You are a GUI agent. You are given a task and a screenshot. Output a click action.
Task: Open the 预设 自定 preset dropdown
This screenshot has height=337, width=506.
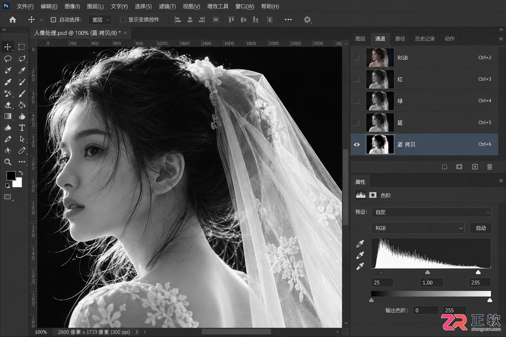[x=431, y=212]
